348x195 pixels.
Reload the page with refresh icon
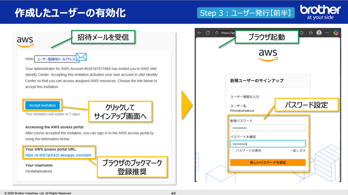pyautogui.click(x=208, y=33)
